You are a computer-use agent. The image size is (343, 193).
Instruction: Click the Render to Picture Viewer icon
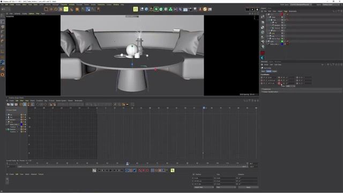coord(252,9)
